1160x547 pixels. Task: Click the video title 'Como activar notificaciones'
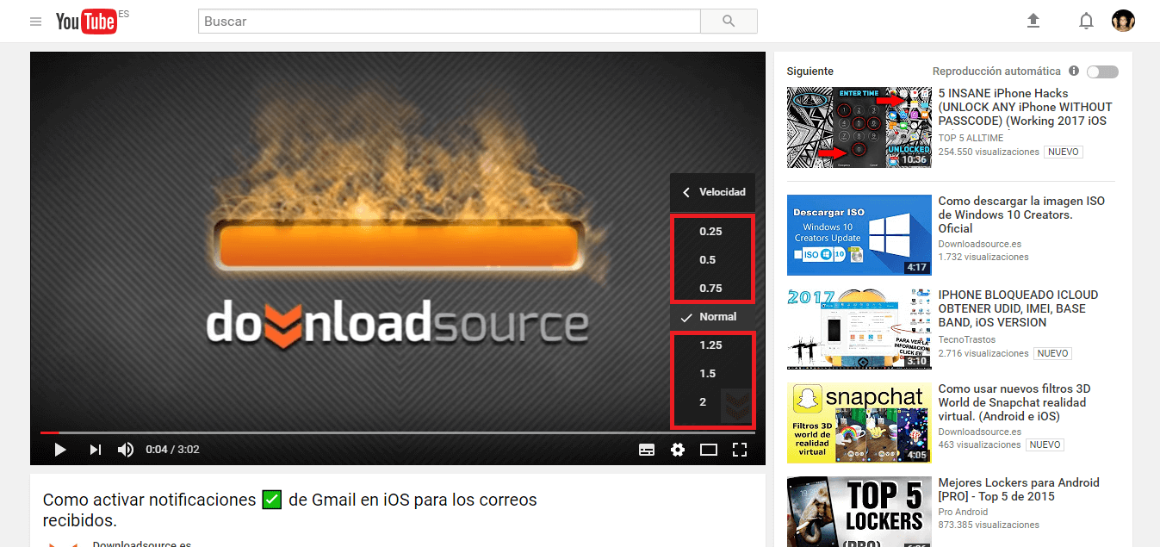pyautogui.click(x=290, y=510)
